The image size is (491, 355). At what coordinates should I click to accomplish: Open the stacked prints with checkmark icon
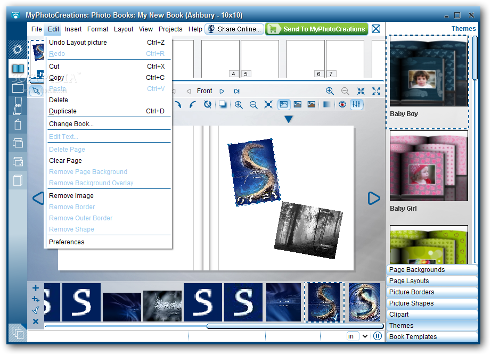pos(18,162)
